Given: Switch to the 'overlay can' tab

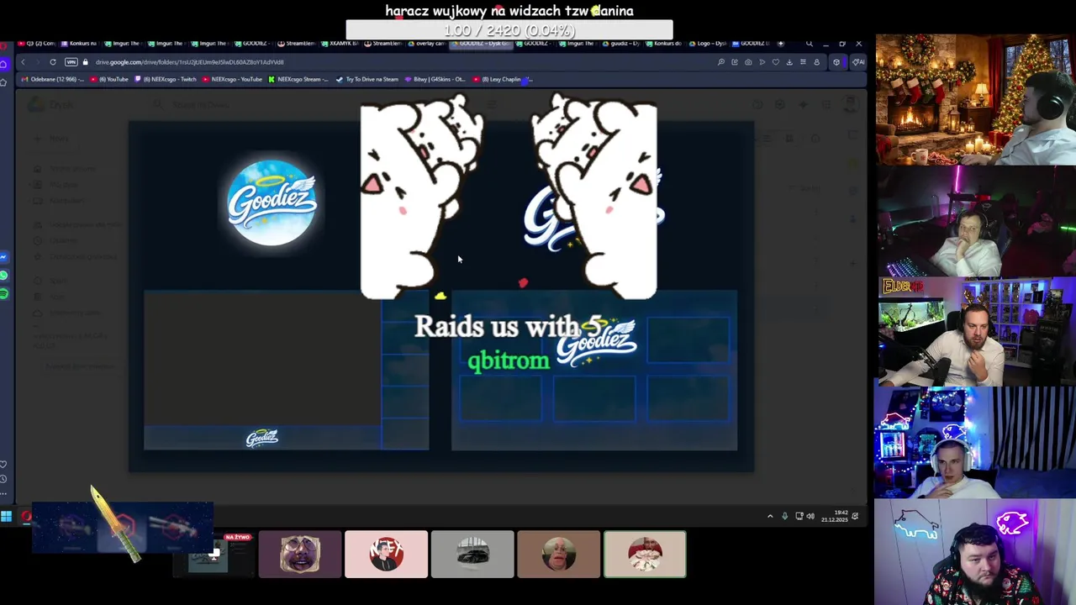Looking at the screenshot, I should [427, 44].
